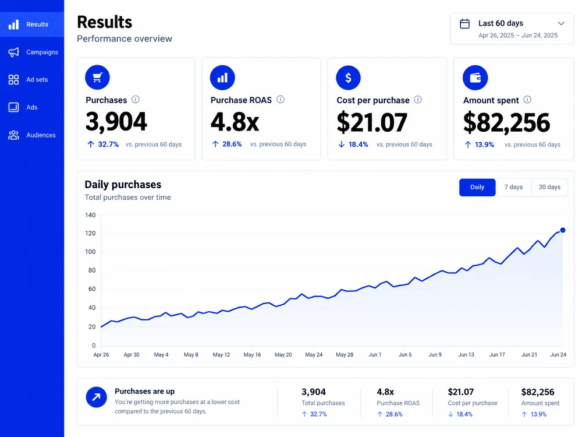Click up arrow beside 32.7% in Purchases card

(x=91, y=144)
